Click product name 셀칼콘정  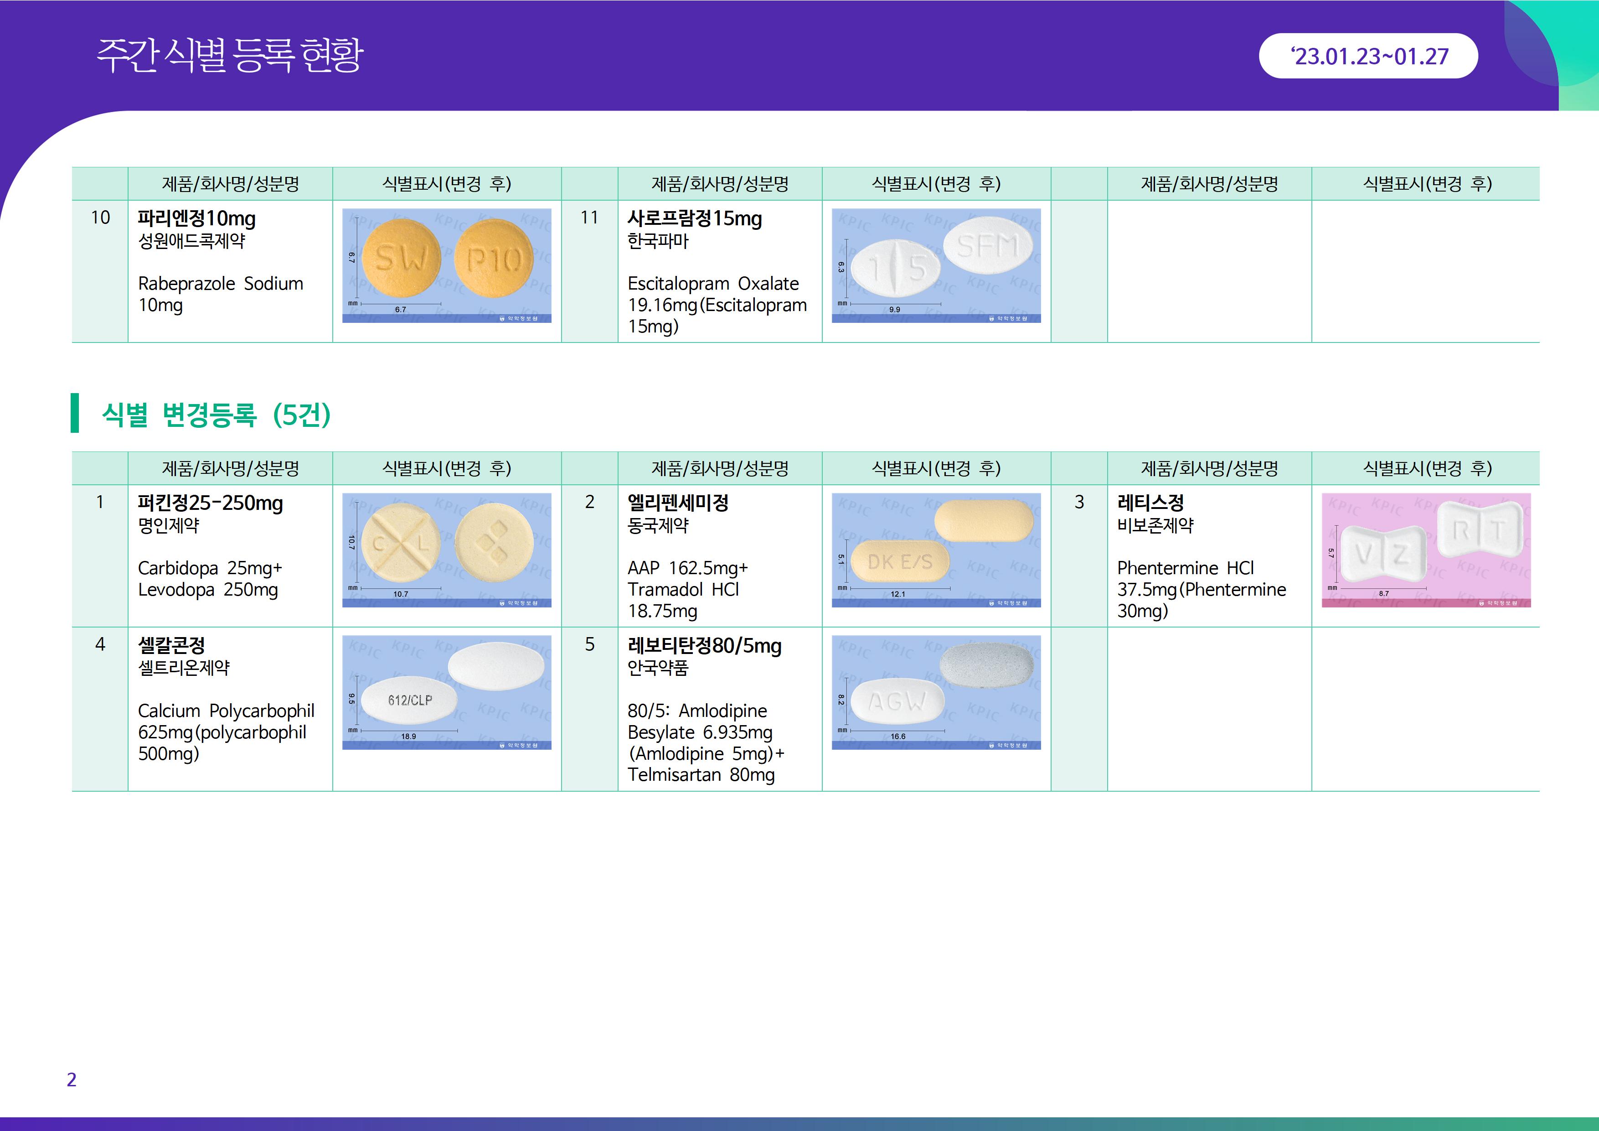pyautogui.click(x=171, y=645)
